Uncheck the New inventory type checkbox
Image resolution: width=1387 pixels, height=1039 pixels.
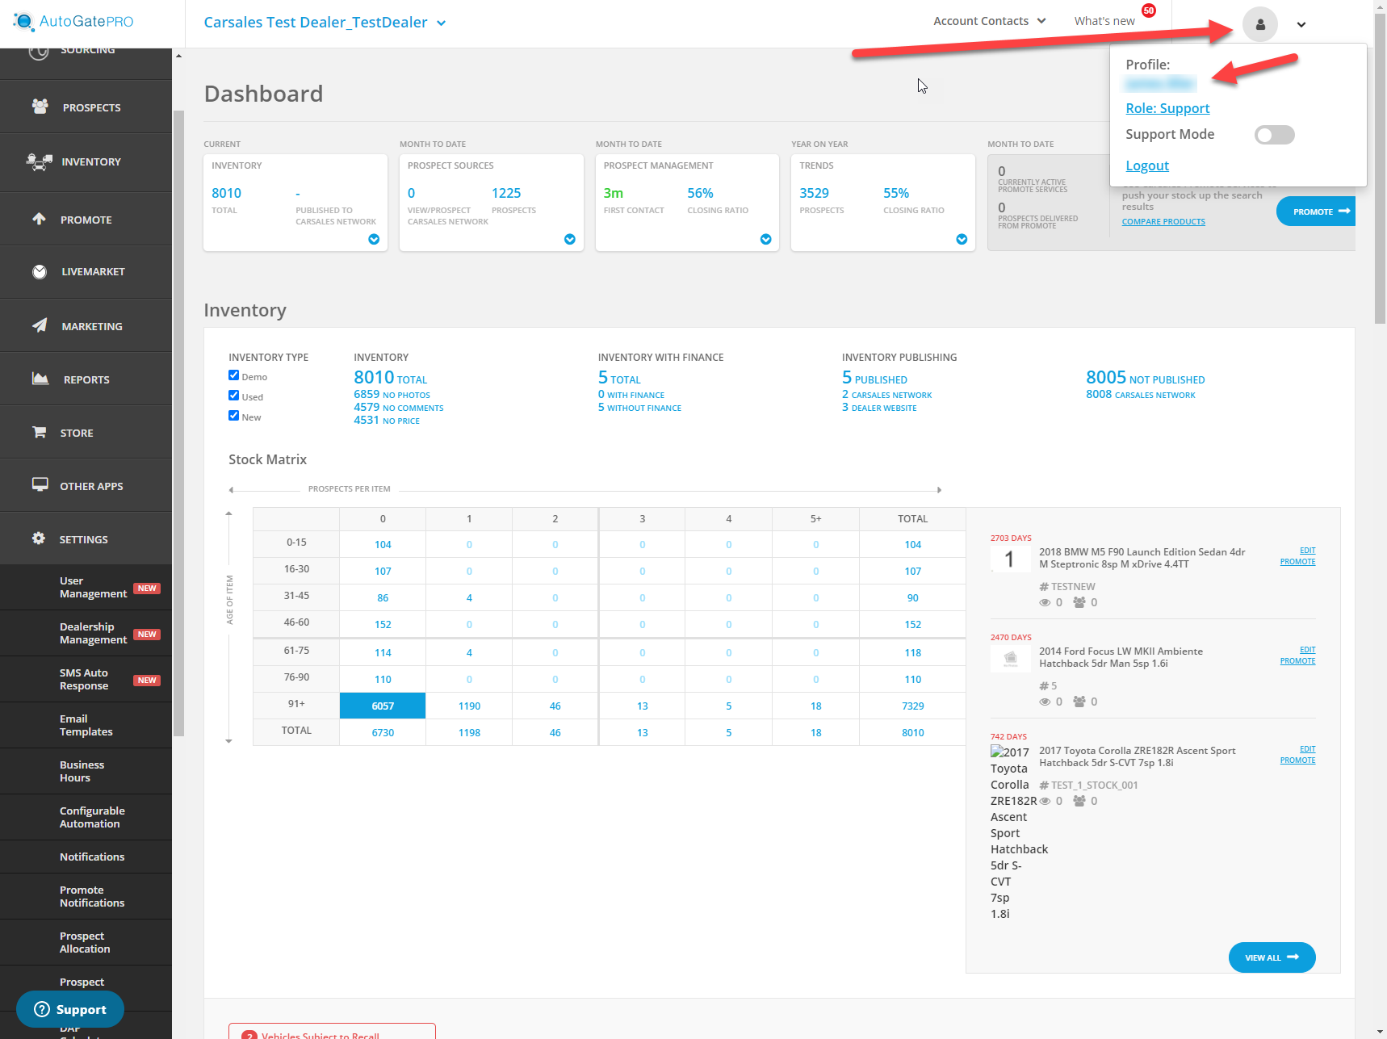click(x=233, y=416)
